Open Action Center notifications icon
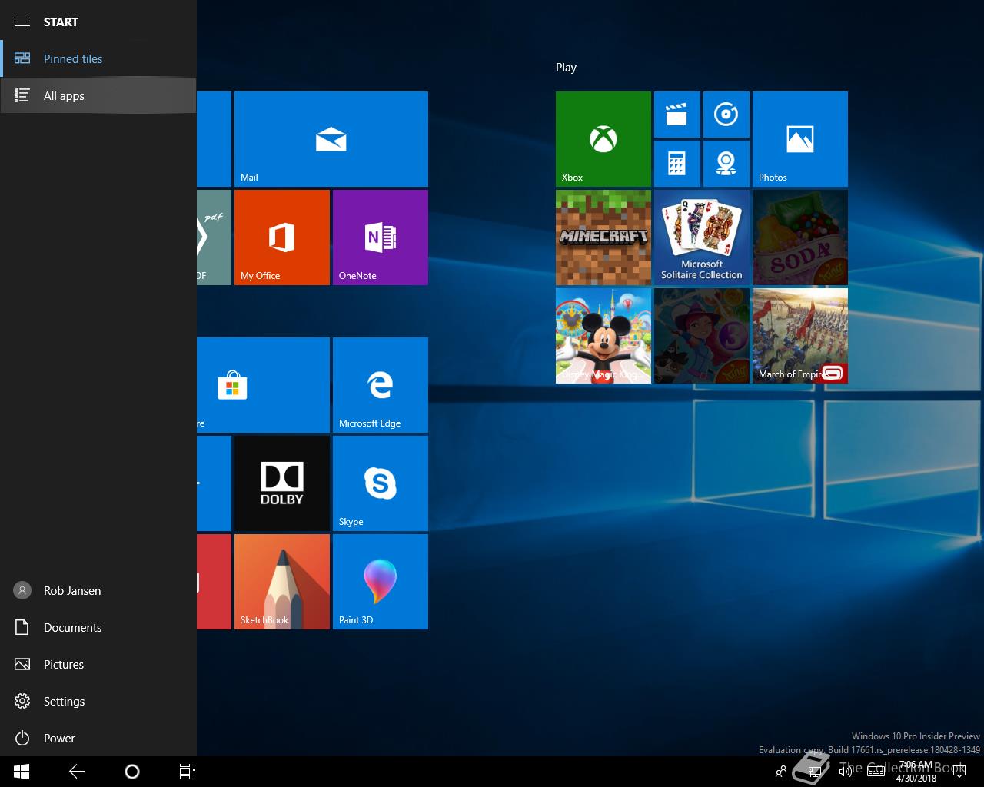This screenshot has height=787, width=984. point(959,772)
